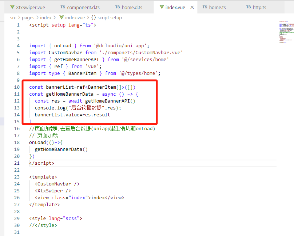Click the TS icon on home.d.ts tab
Image resolution: width=294 pixels, height=236 pixels.
pyautogui.click(x=118, y=7)
